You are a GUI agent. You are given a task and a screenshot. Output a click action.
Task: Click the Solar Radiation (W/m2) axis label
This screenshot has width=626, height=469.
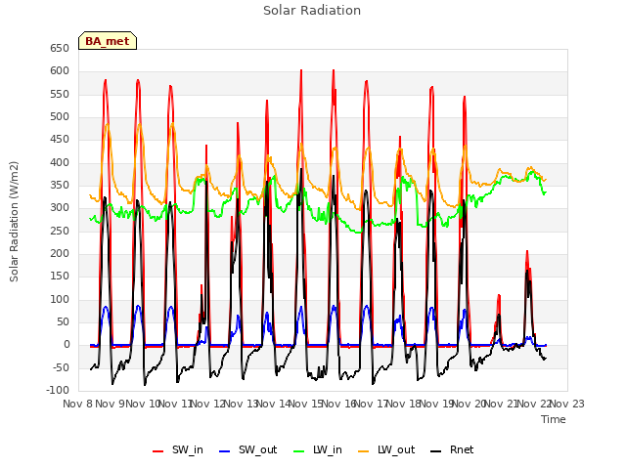(14, 222)
